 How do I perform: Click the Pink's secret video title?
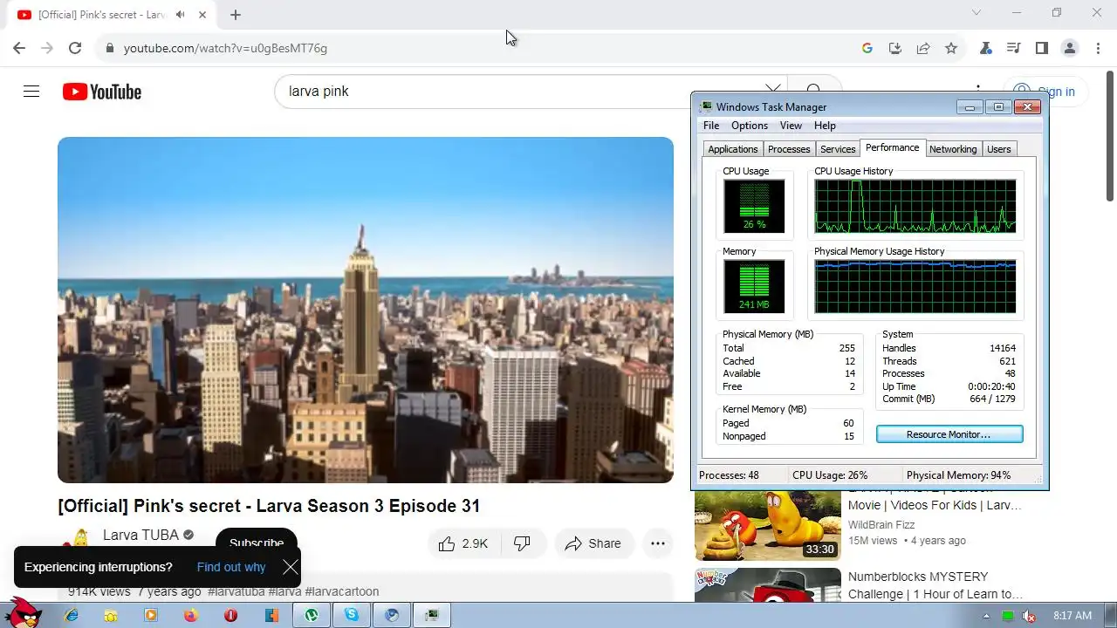tap(269, 506)
